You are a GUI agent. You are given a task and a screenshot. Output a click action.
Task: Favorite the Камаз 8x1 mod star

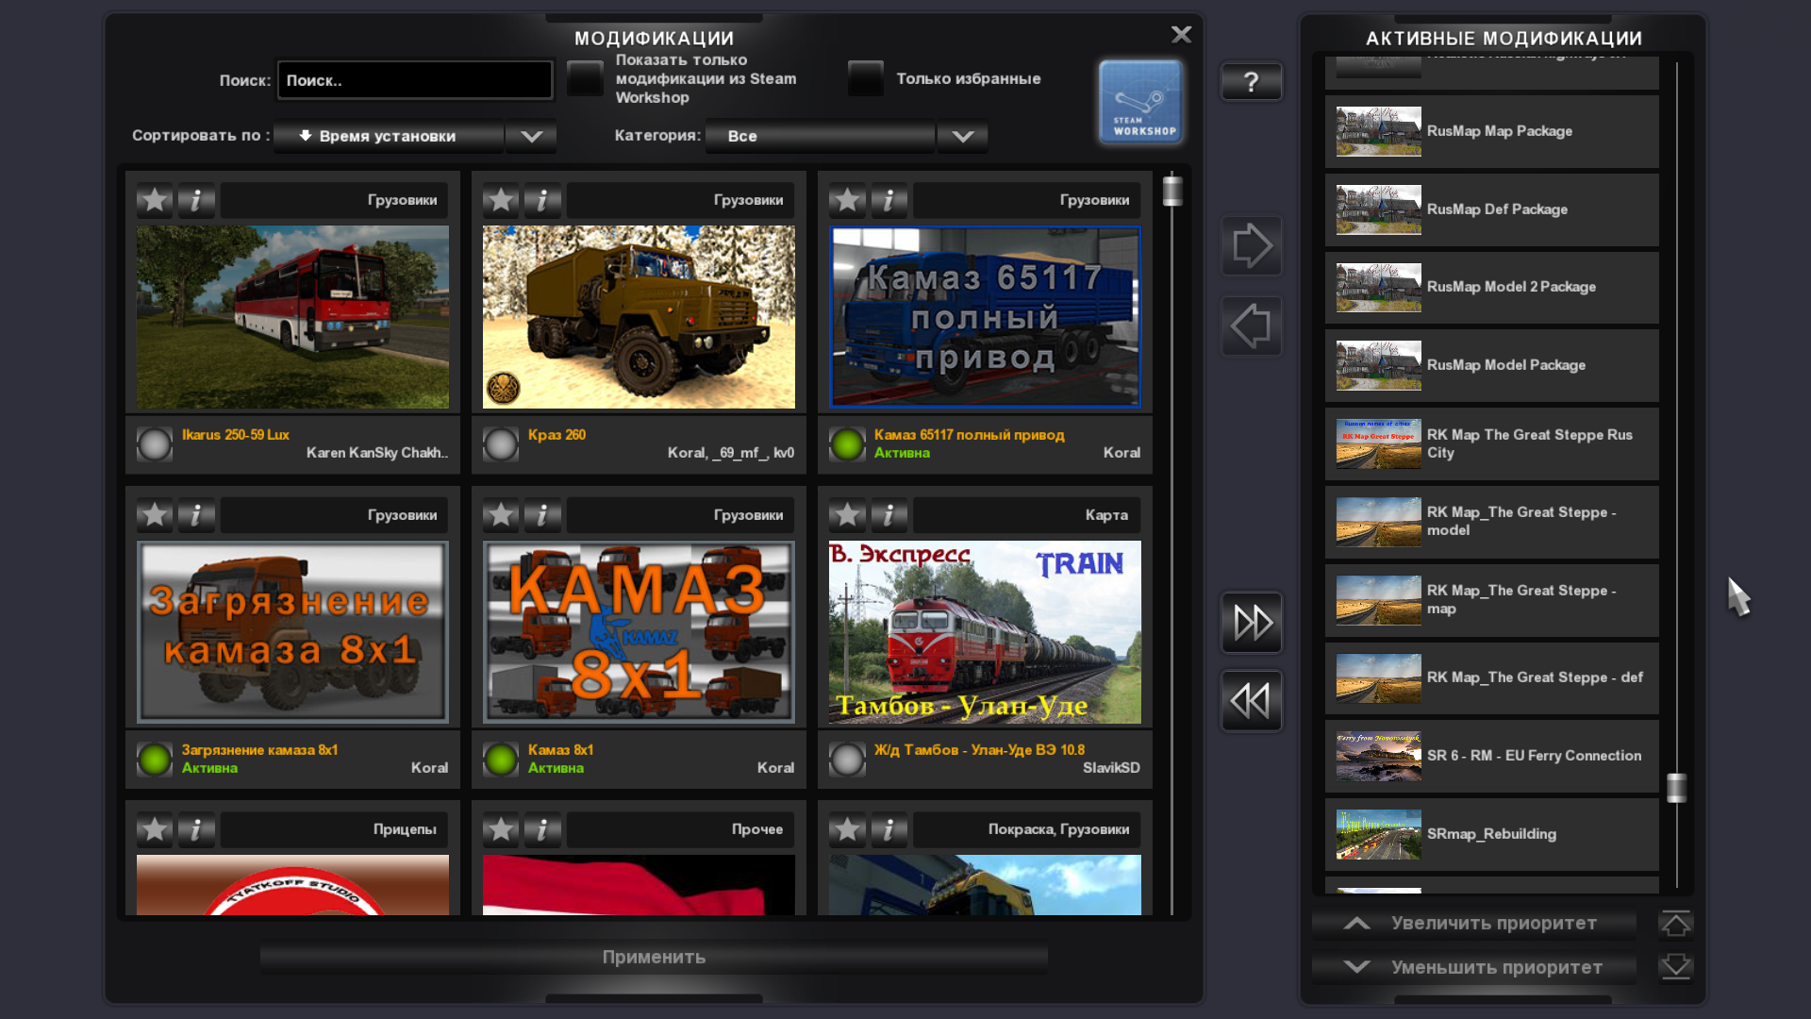click(501, 515)
